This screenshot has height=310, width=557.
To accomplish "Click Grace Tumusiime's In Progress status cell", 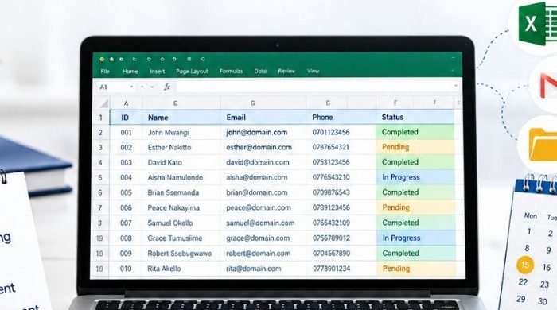I will pyautogui.click(x=415, y=238).
